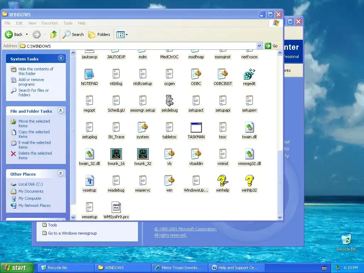
Task: Select the twain.dll file icon
Action: pos(249,127)
